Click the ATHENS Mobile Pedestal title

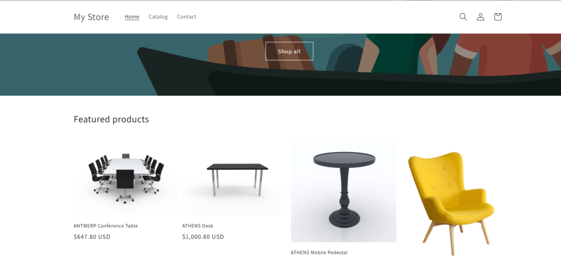point(319,253)
